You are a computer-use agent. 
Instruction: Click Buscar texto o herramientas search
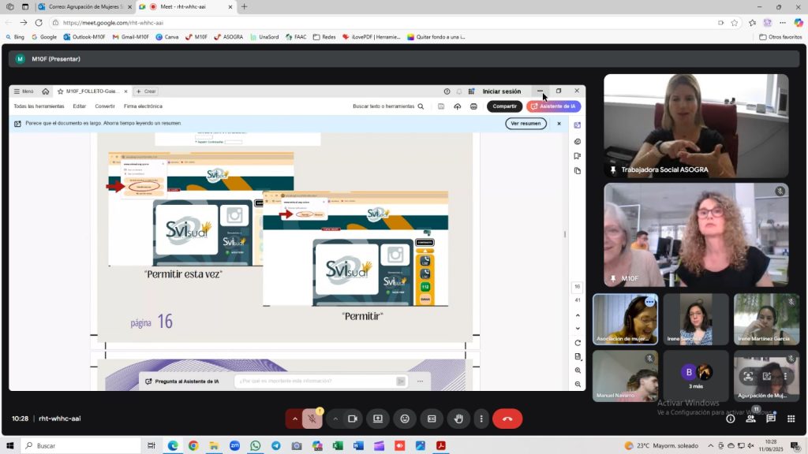pos(388,106)
